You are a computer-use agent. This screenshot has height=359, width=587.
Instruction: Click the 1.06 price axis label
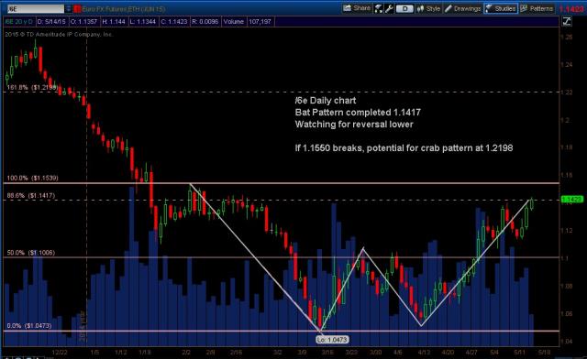pyautogui.click(x=567, y=314)
